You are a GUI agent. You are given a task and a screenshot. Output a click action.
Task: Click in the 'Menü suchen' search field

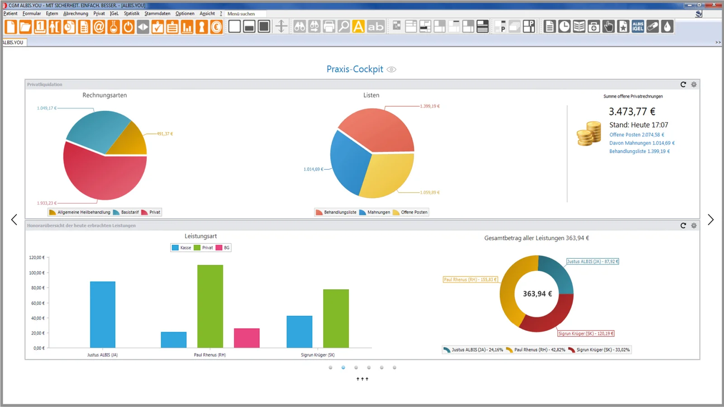[246, 14]
